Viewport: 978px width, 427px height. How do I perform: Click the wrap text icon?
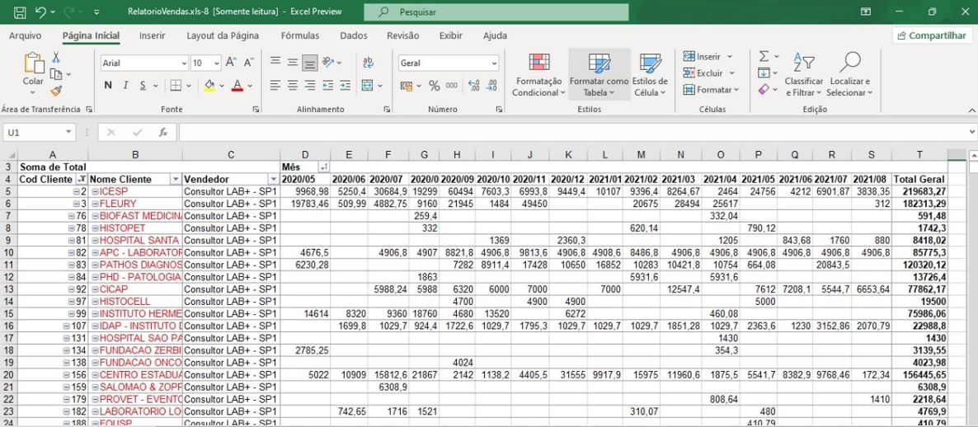[x=368, y=63]
